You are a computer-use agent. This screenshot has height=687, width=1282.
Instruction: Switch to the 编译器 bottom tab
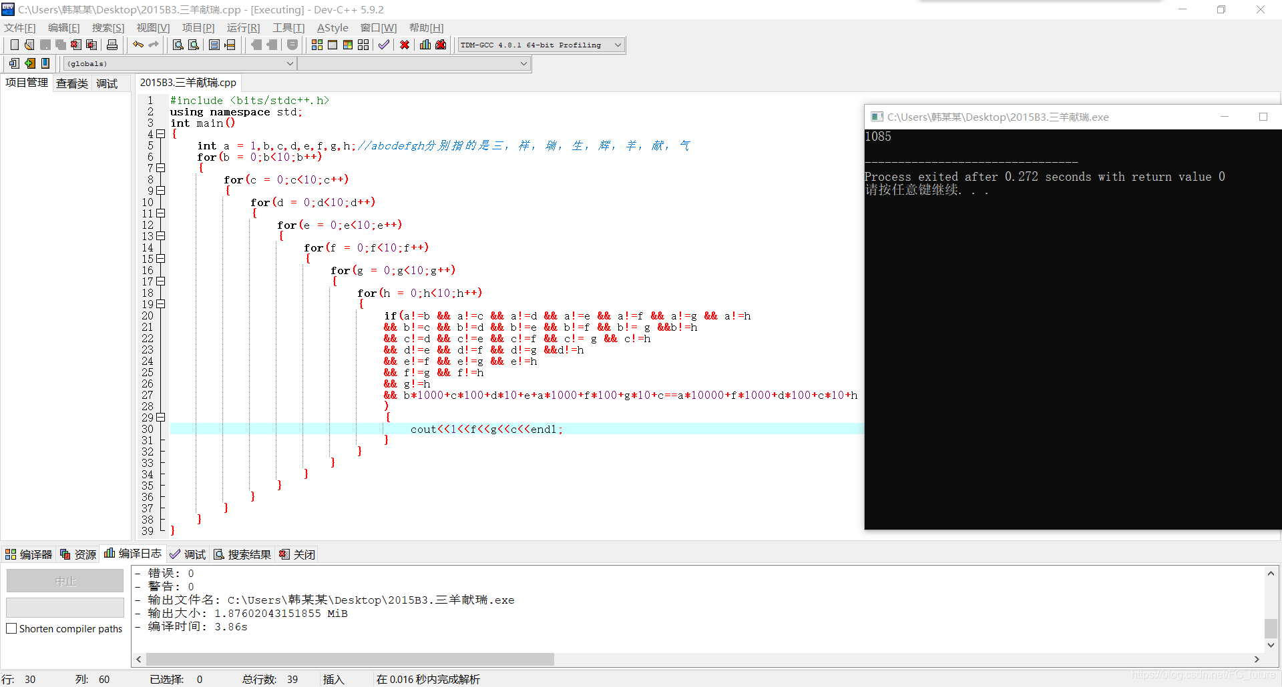[x=29, y=554]
